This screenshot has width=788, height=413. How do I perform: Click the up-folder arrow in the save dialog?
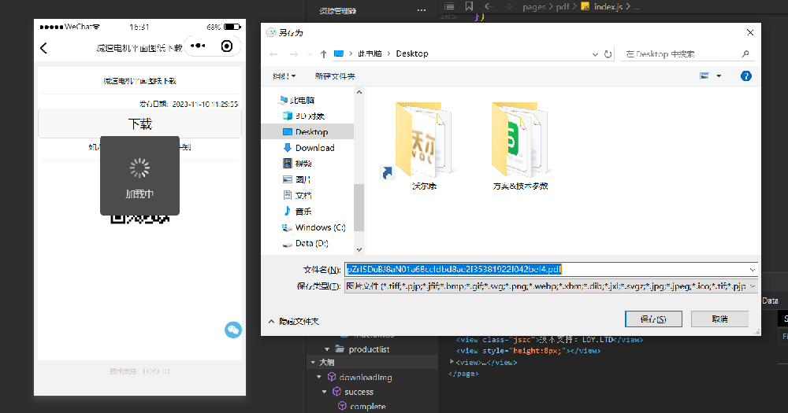point(322,53)
